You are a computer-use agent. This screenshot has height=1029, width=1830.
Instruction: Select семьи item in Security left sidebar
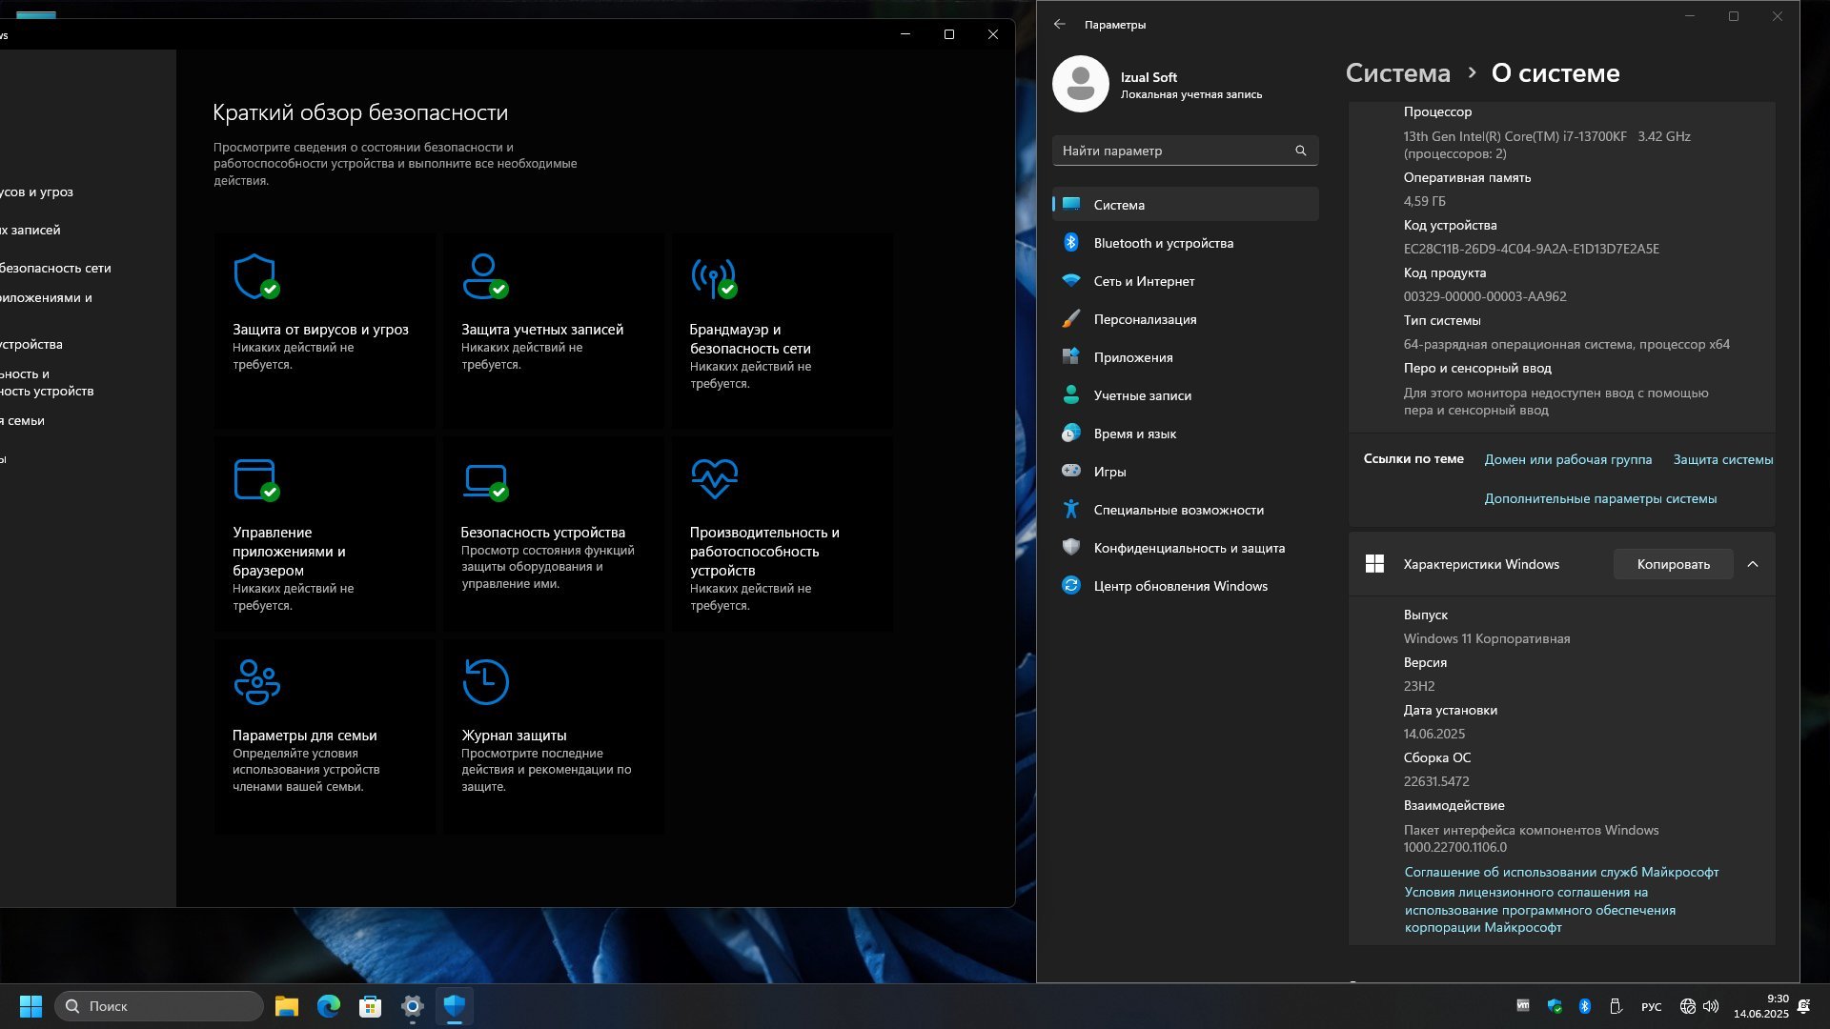click(x=23, y=420)
